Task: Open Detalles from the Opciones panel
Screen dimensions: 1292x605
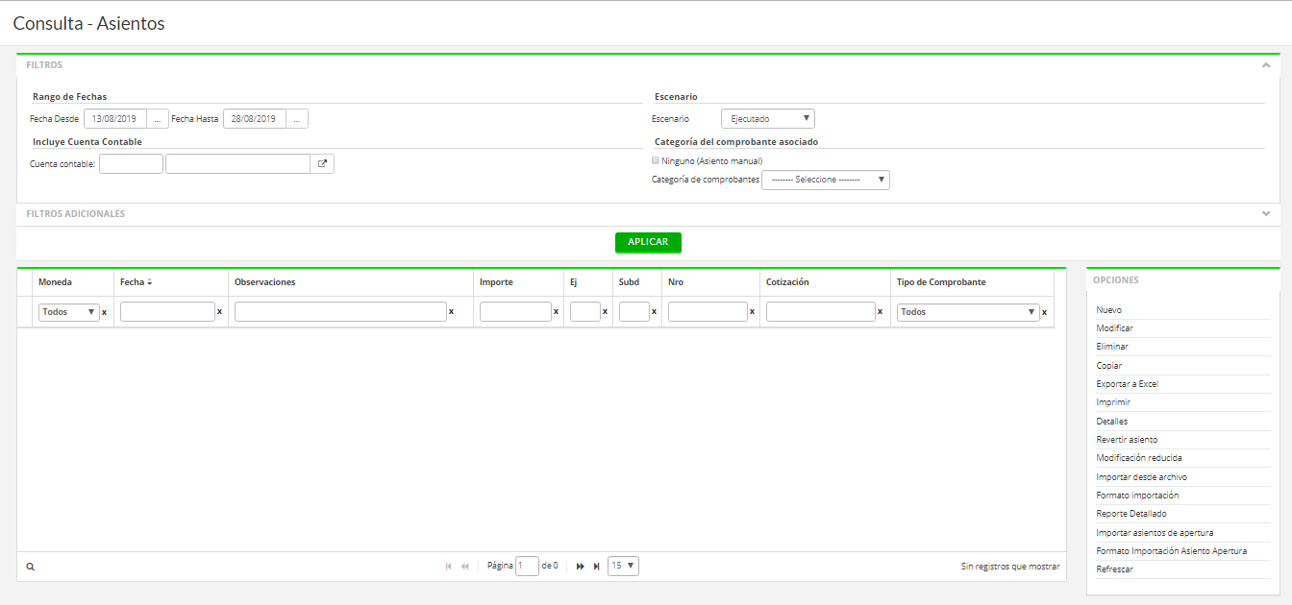Action: coord(1112,422)
